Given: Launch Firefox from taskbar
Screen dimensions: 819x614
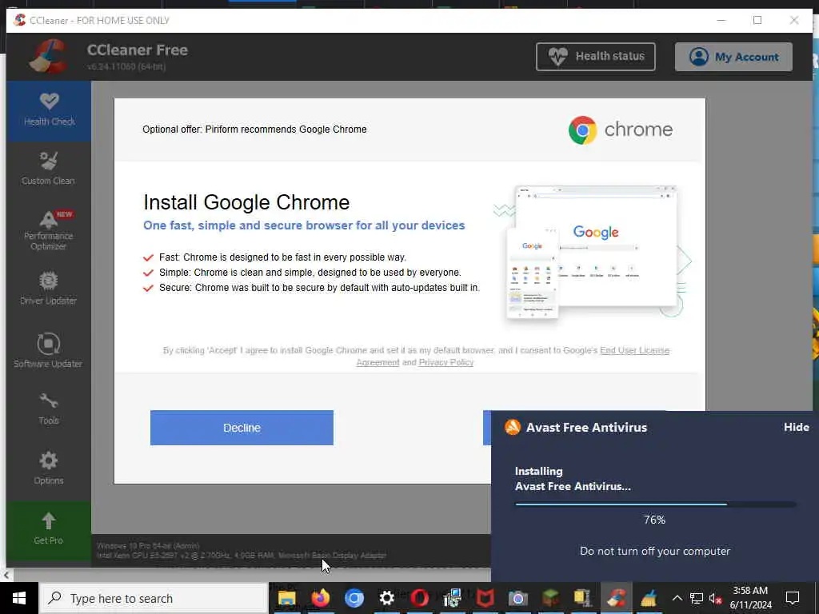Looking at the screenshot, I should pos(320,598).
